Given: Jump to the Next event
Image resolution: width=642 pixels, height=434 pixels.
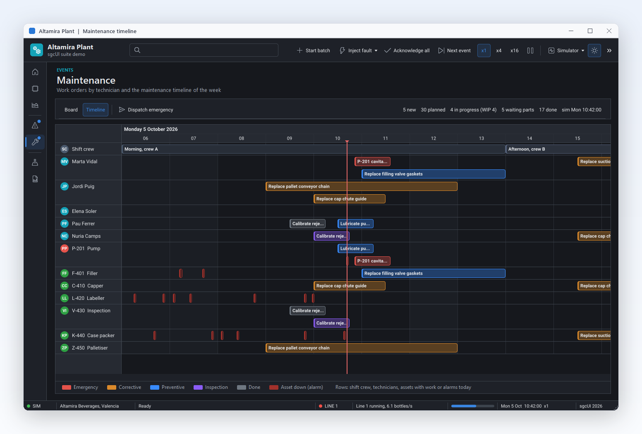Looking at the screenshot, I should 455,51.
